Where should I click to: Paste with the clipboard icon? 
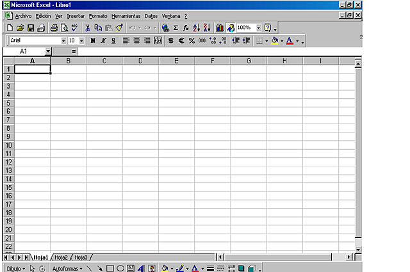coord(108,28)
